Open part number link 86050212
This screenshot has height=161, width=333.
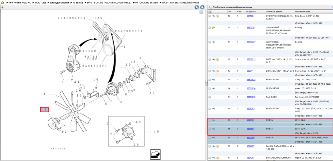click(251, 59)
